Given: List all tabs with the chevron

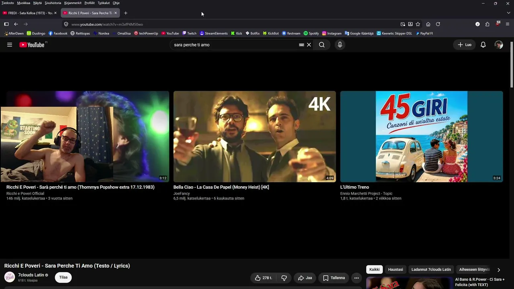Looking at the screenshot, I should (x=508, y=13).
